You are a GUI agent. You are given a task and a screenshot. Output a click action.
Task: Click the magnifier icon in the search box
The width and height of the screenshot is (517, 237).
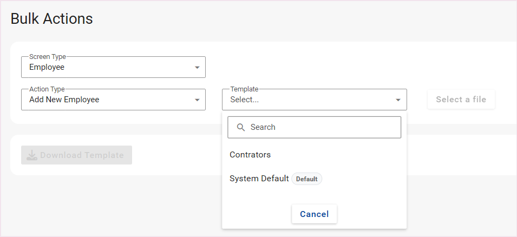(241, 127)
